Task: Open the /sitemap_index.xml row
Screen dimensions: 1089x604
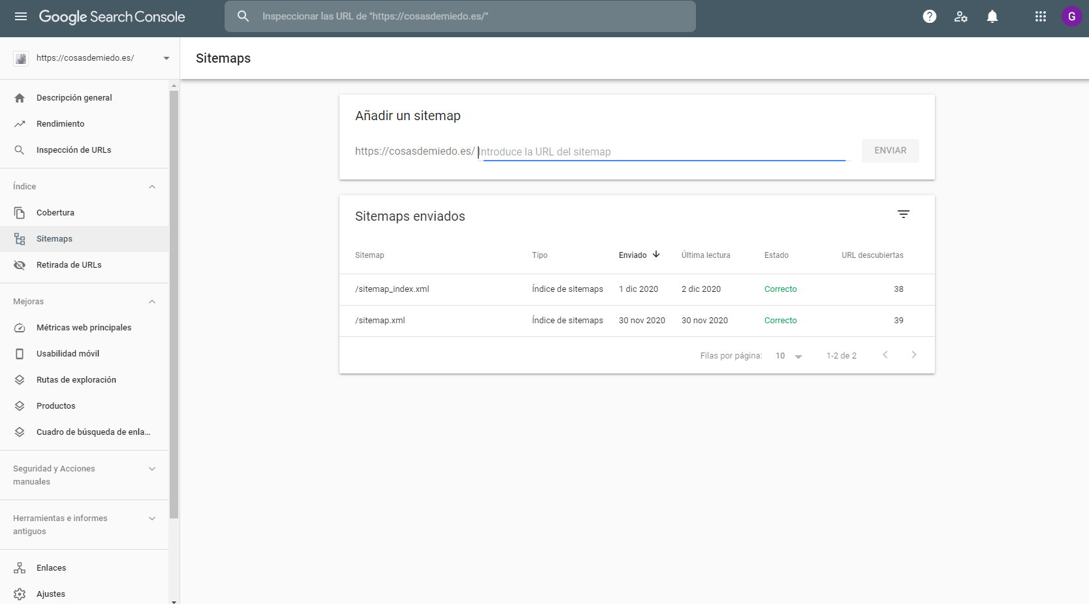Action: pyautogui.click(x=637, y=289)
